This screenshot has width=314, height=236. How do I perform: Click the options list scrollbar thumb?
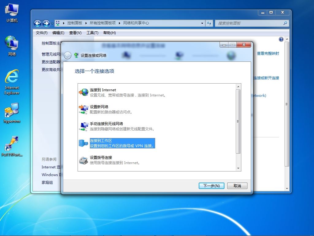238,121
